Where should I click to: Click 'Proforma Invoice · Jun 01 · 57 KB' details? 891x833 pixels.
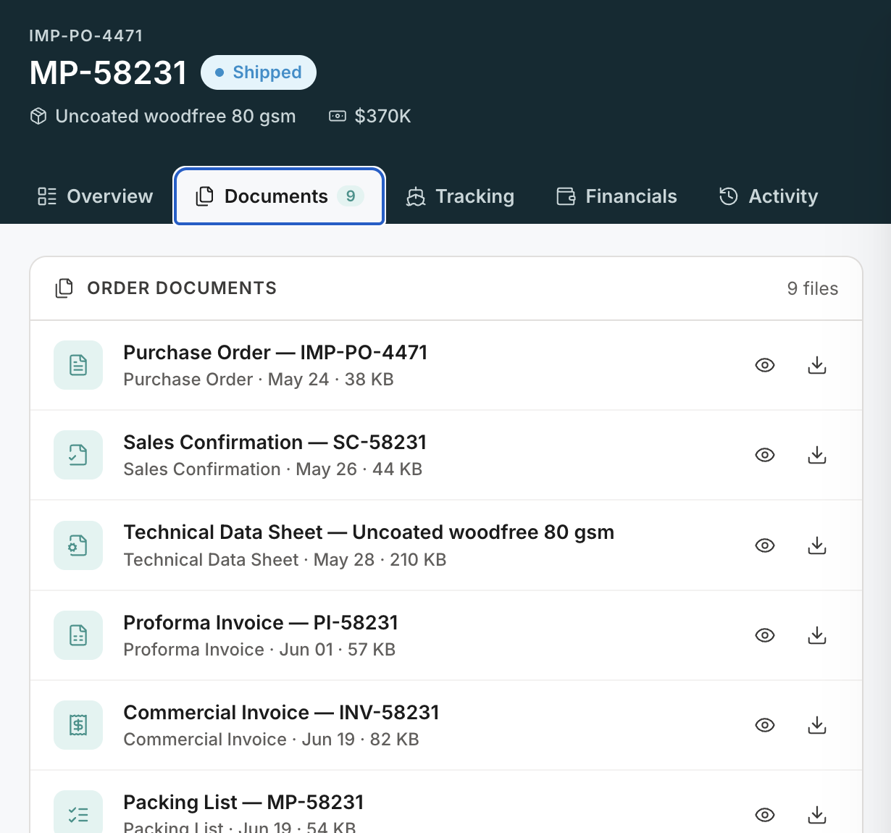[259, 650]
